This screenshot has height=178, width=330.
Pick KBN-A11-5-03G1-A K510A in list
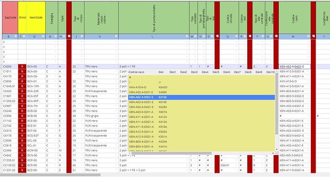coord(201,127)
